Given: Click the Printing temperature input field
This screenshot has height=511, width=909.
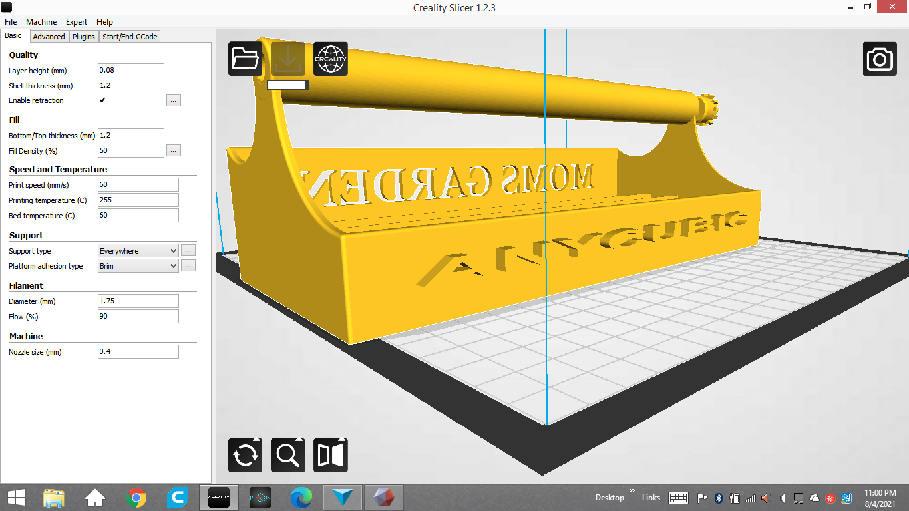Looking at the screenshot, I should (138, 200).
